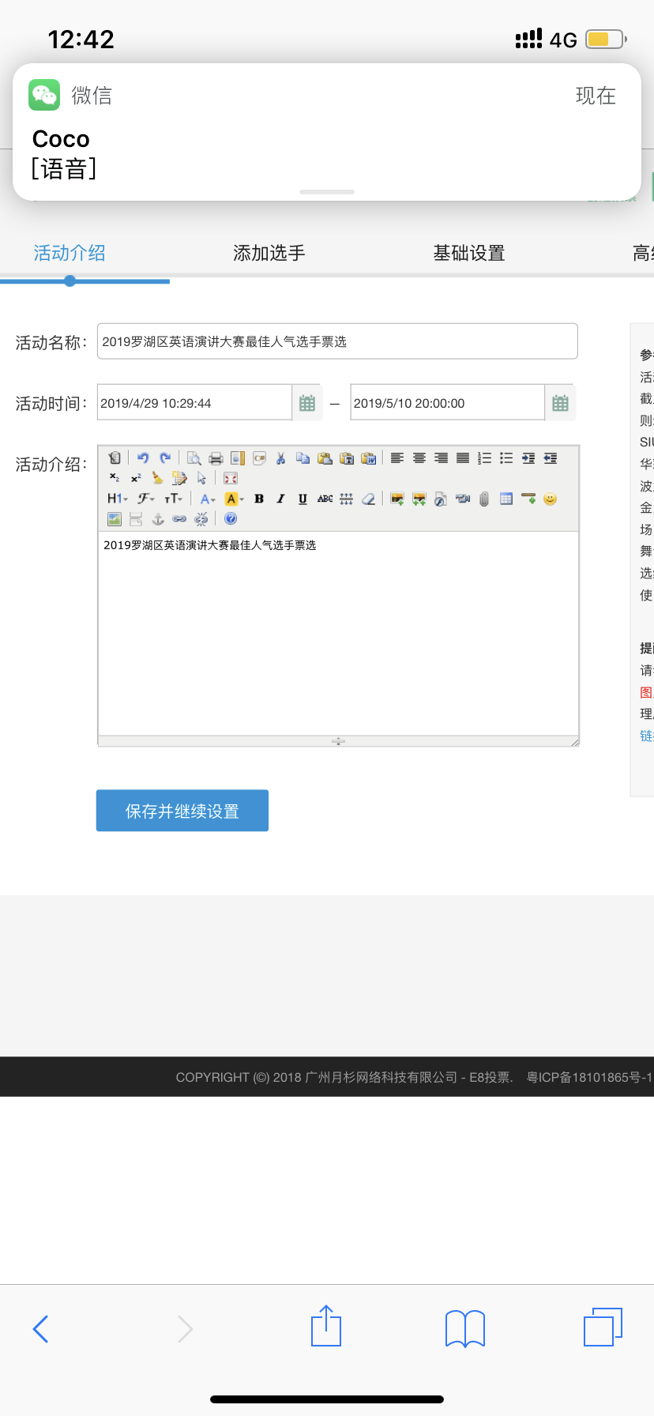The width and height of the screenshot is (654, 1416).
Task: Click the paperclip attachment icon
Action: pos(484,499)
